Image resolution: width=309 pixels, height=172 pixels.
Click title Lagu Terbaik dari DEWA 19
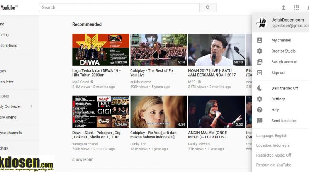click(x=96, y=73)
